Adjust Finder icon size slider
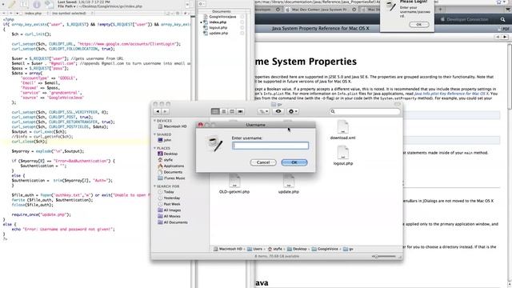Viewport: 512px width, 288px height. pos(376,256)
